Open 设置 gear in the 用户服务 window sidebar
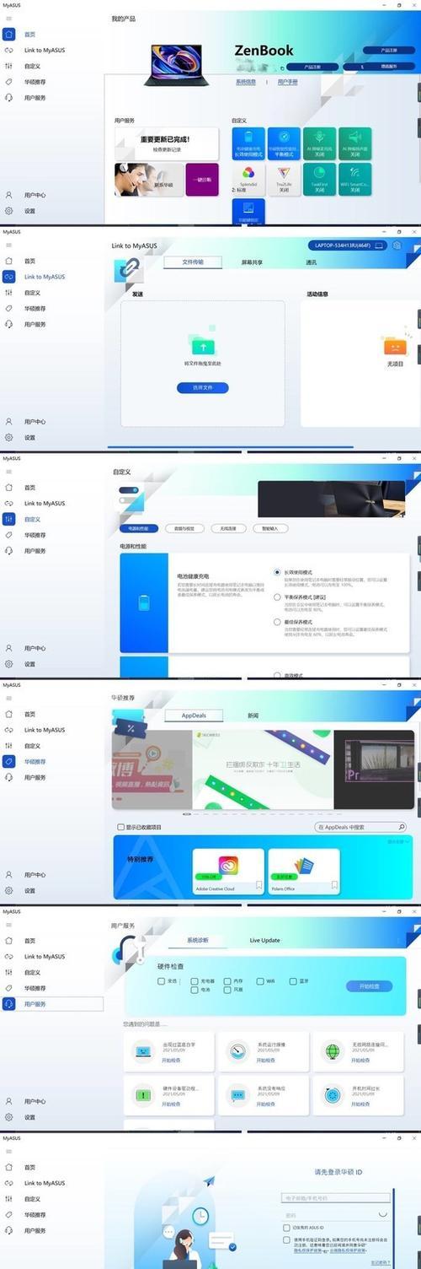 pos(9,1117)
